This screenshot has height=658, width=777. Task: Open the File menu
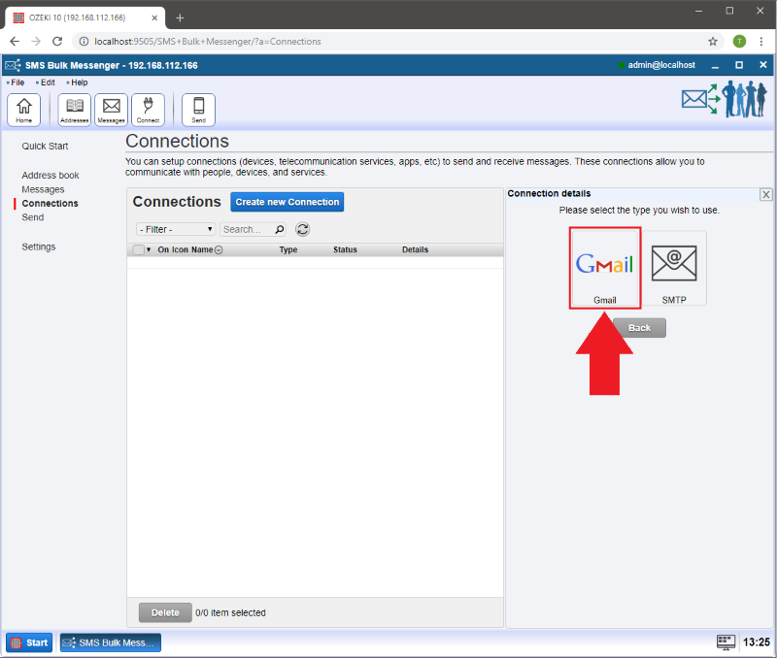pyautogui.click(x=17, y=82)
